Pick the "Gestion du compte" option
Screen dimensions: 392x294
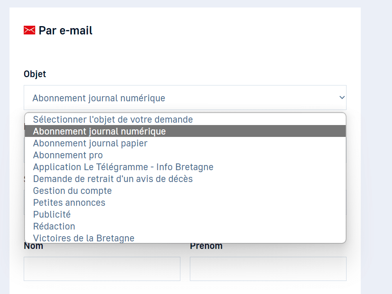tap(72, 191)
